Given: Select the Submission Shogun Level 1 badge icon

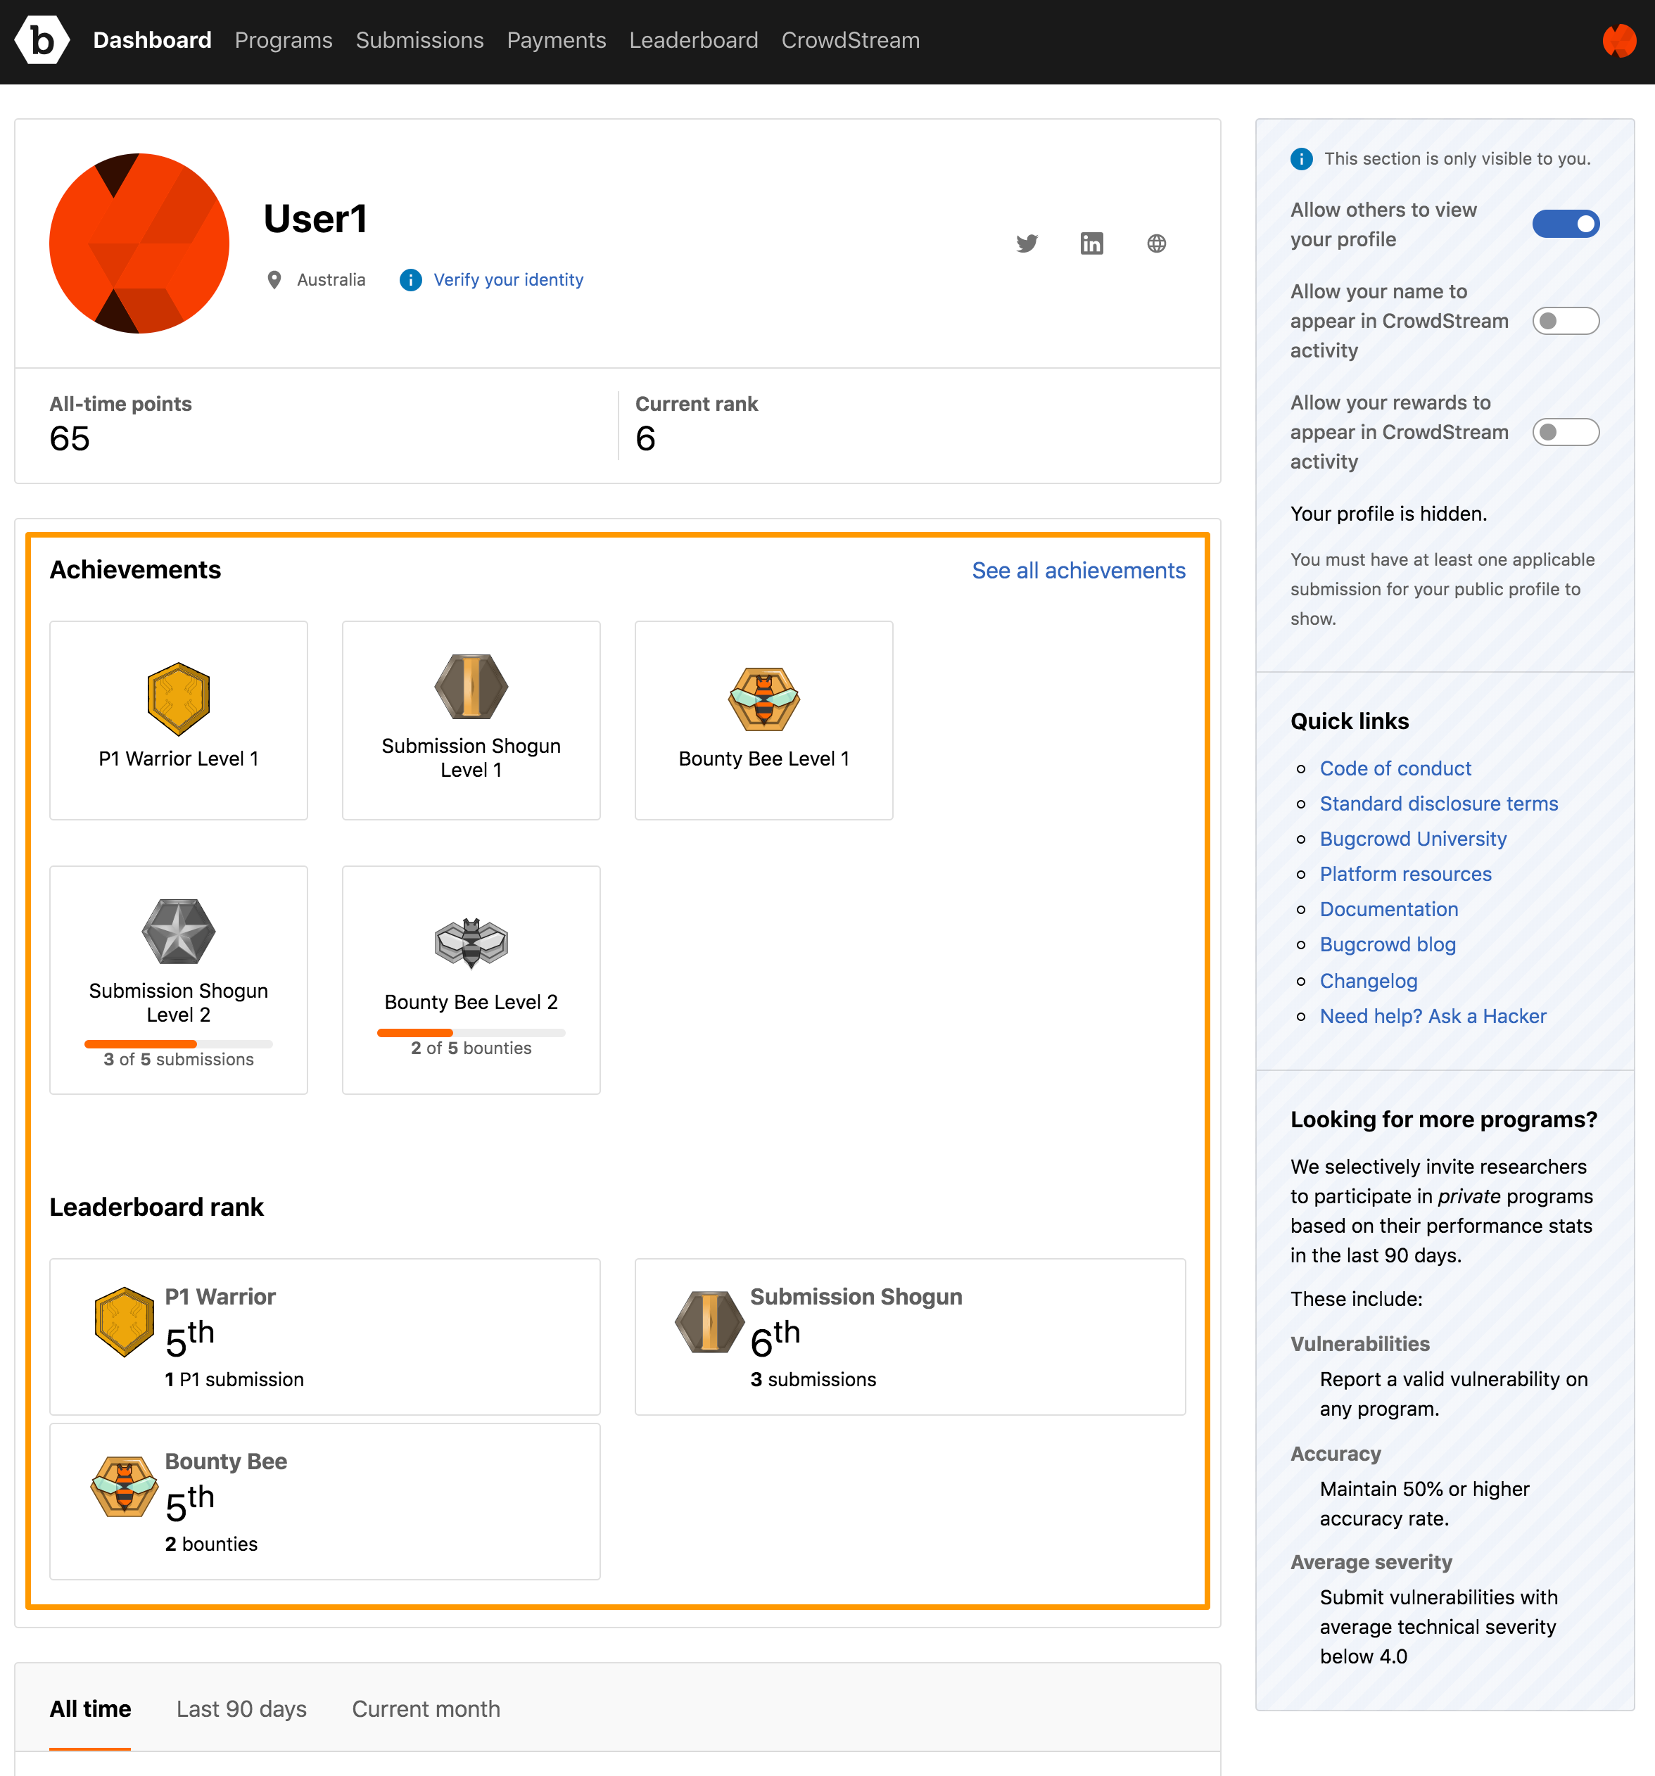Looking at the screenshot, I should coord(471,686).
